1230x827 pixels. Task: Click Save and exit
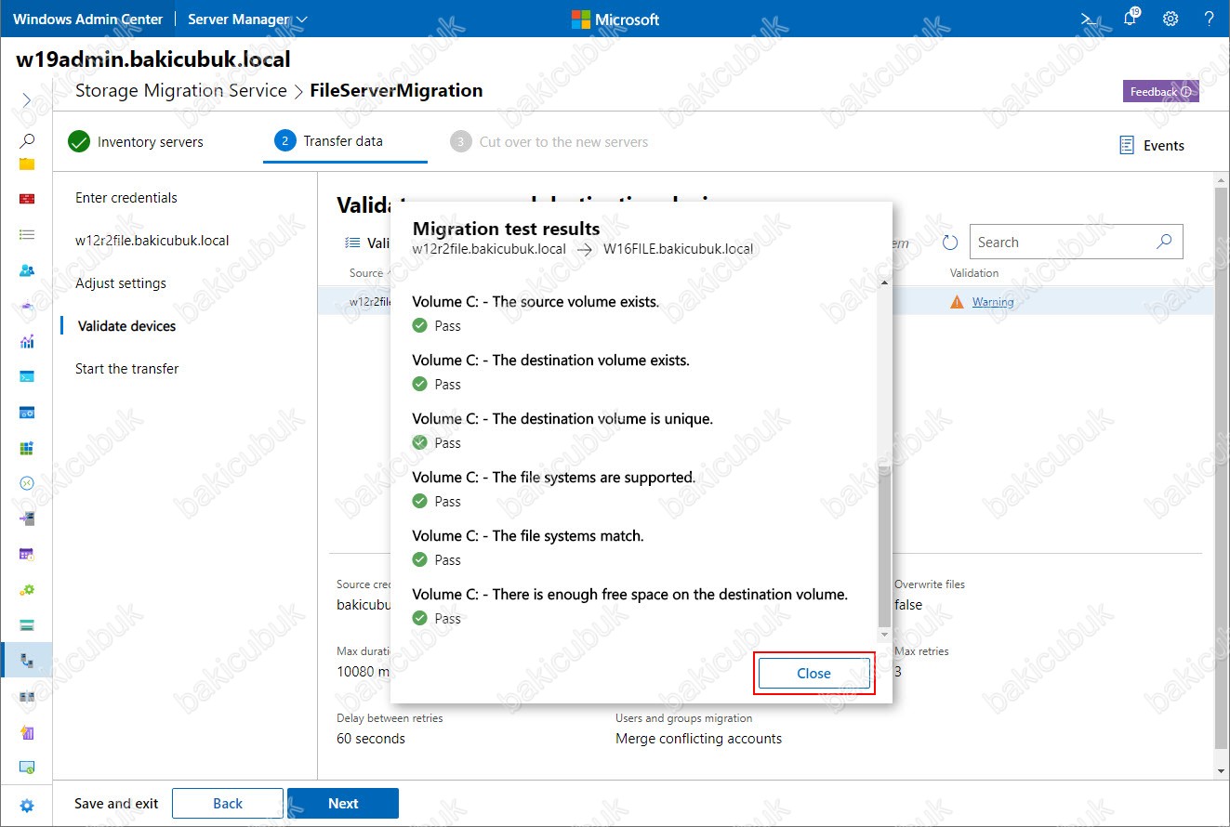point(116,804)
